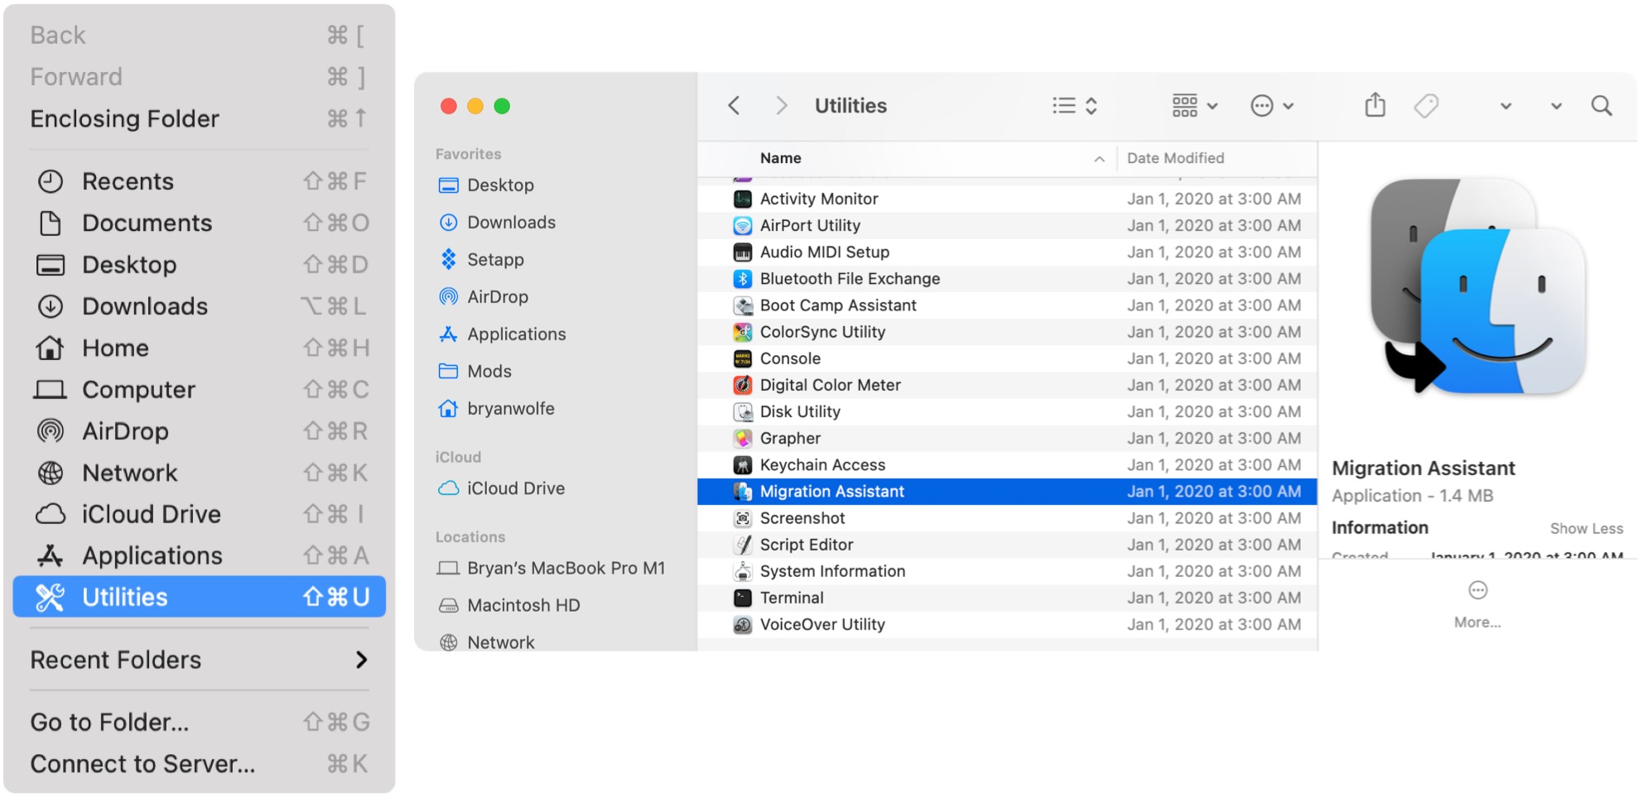Screen dimensions: 1643x798
Task: Click the AirPort Utility app icon
Action: [743, 225]
